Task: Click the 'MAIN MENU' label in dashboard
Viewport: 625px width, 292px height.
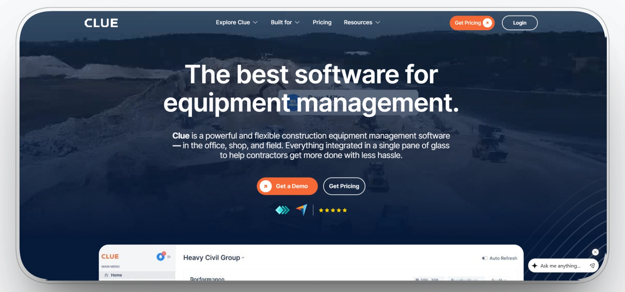Action: [x=111, y=267]
